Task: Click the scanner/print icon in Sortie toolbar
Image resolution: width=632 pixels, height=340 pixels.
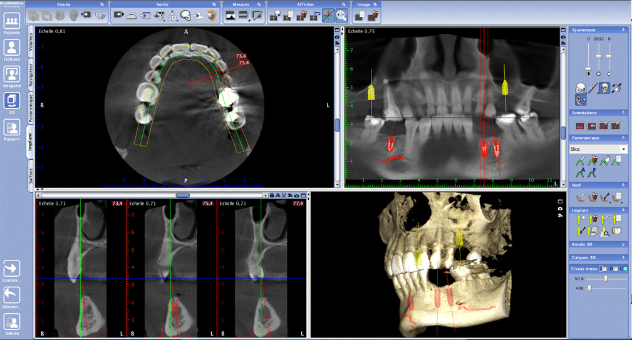Action: (132, 16)
